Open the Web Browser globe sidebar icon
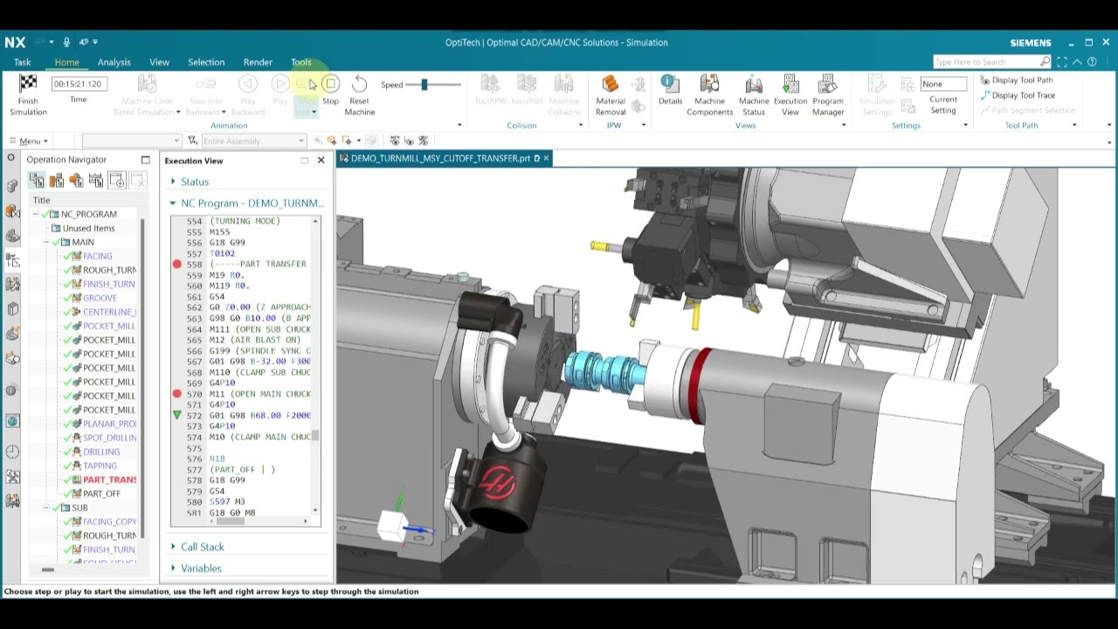 pyautogui.click(x=12, y=421)
